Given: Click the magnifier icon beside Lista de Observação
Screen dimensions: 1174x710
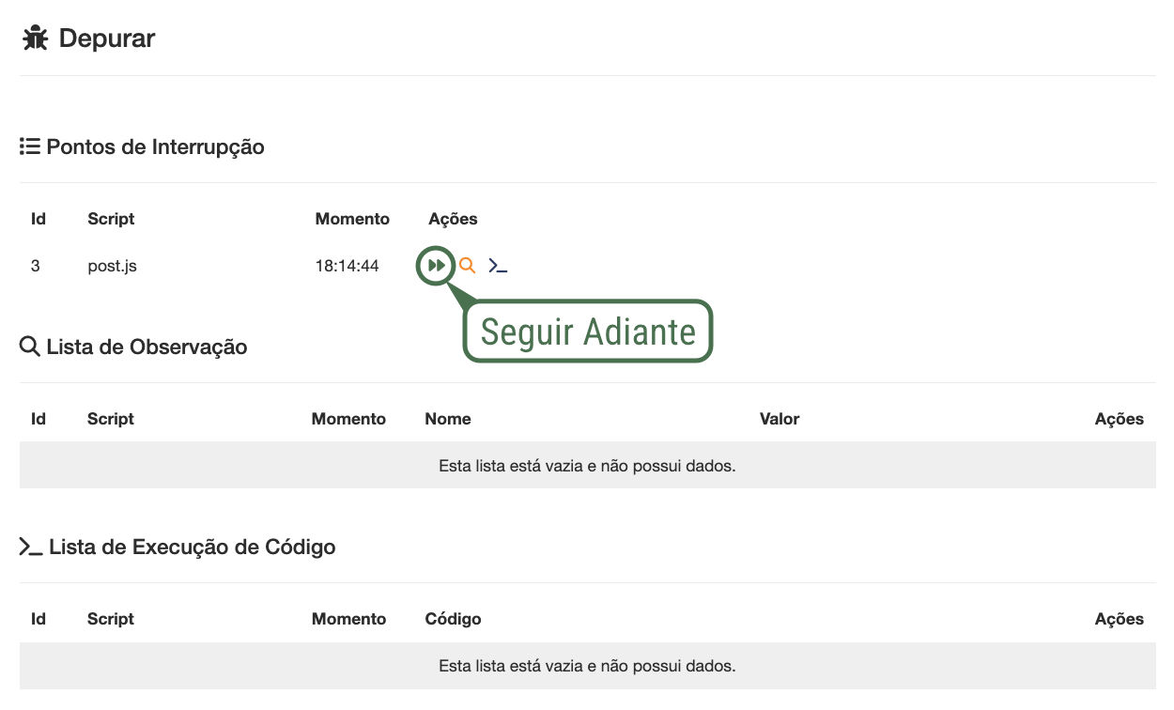Looking at the screenshot, I should (29, 347).
